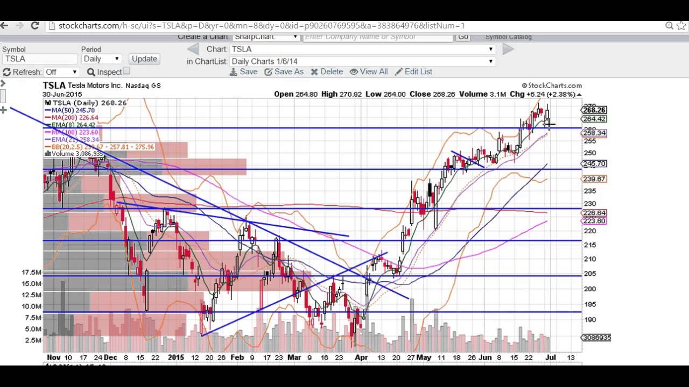The height and width of the screenshot is (387, 689).
Task: Delete the chart from the list
Action: [332, 71]
